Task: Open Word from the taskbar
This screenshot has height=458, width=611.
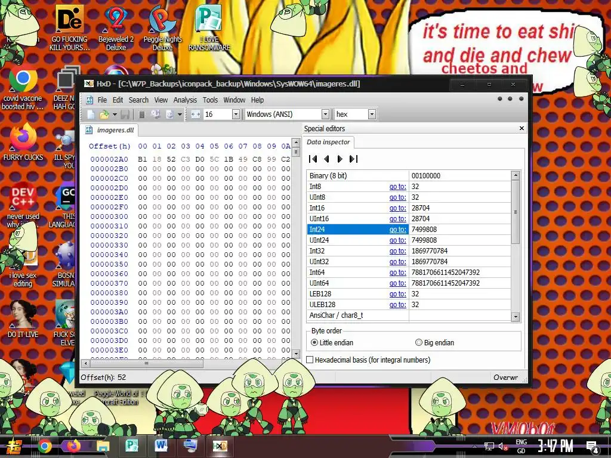Action: click(x=161, y=446)
